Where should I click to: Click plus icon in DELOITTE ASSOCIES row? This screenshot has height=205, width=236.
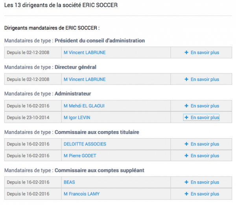click(186, 144)
